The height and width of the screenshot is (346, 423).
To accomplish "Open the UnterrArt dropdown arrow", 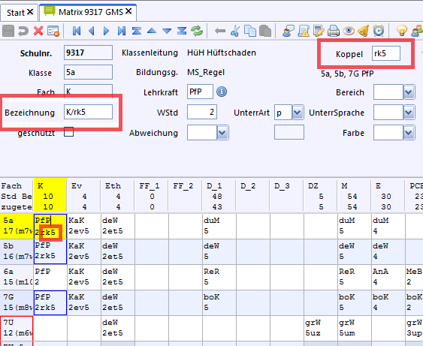I will [x=298, y=113].
